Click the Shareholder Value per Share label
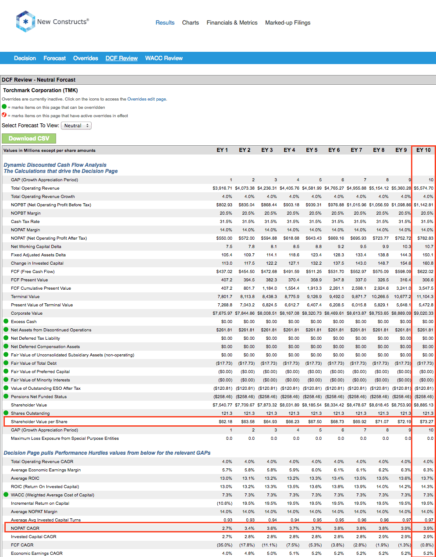This screenshot has width=436, height=557. tap(39, 421)
